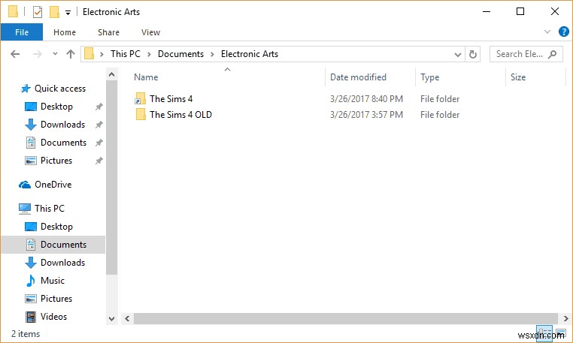Select The Sims 4 OLD name text

tap(180, 114)
